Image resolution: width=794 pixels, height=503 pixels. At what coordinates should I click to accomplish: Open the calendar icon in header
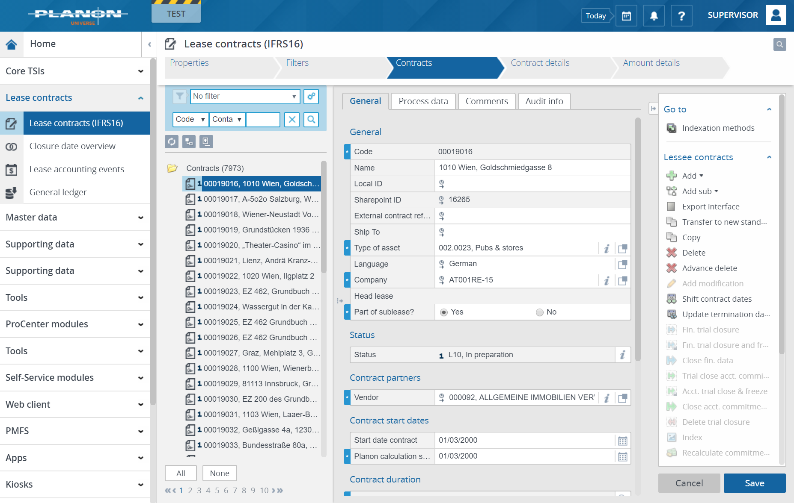pos(626,16)
